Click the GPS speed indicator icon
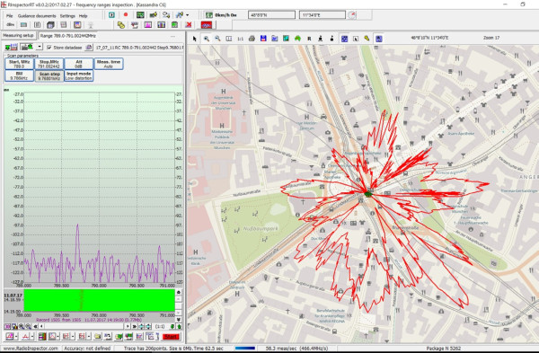Image resolution: width=539 pixels, height=353 pixels. pyautogui.click(x=209, y=14)
